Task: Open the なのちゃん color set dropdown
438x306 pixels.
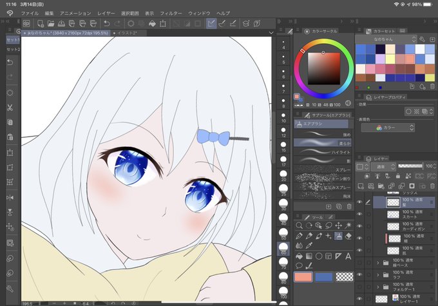Action: 386,39
